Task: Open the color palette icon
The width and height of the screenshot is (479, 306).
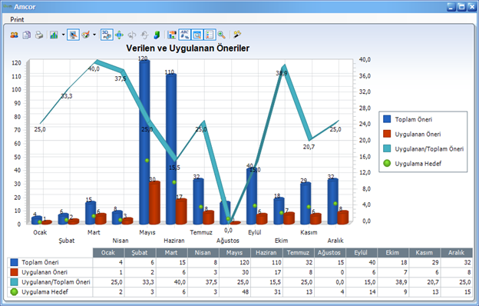Action: pyautogui.click(x=86, y=35)
